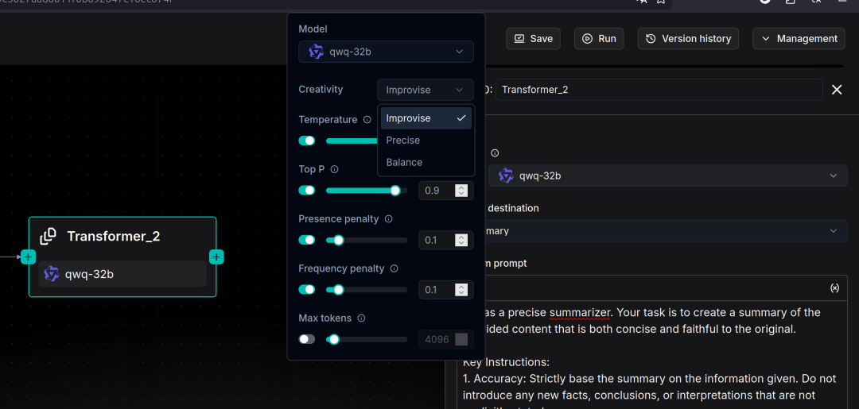Insert a variable with the (x) icon

(834, 288)
